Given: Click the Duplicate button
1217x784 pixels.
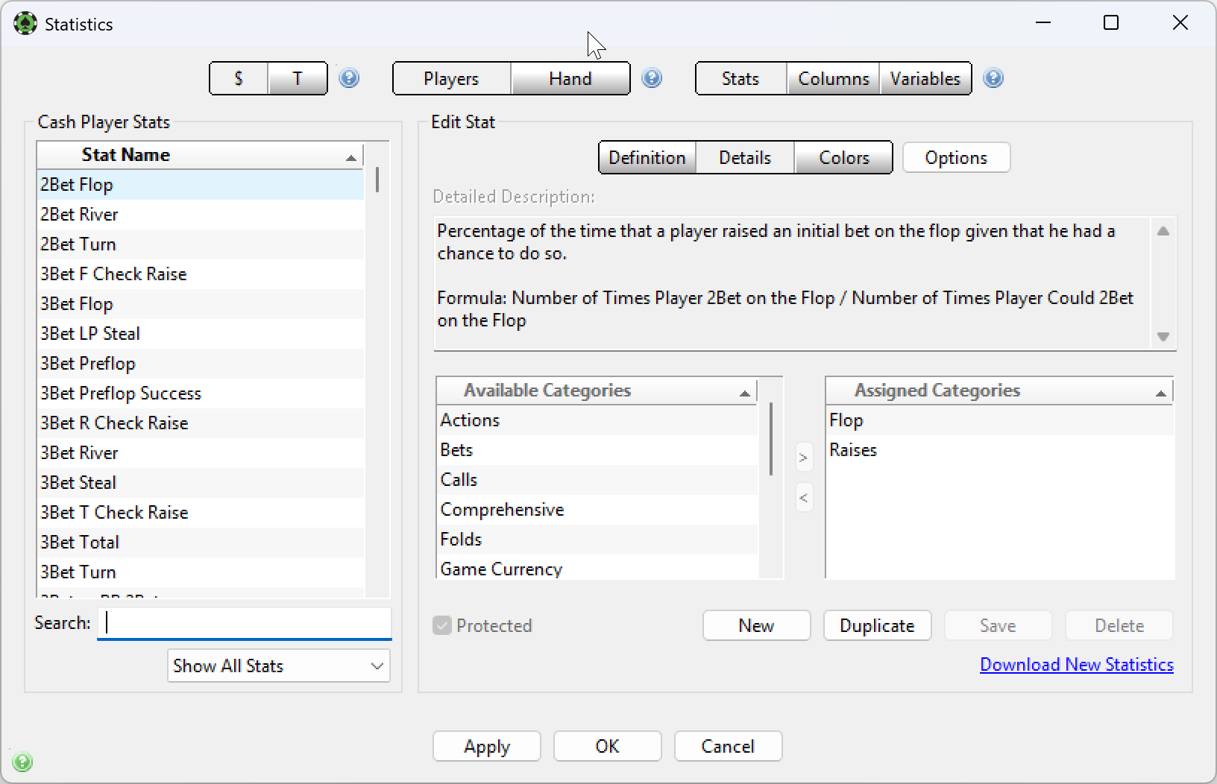Looking at the screenshot, I should [x=877, y=625].
